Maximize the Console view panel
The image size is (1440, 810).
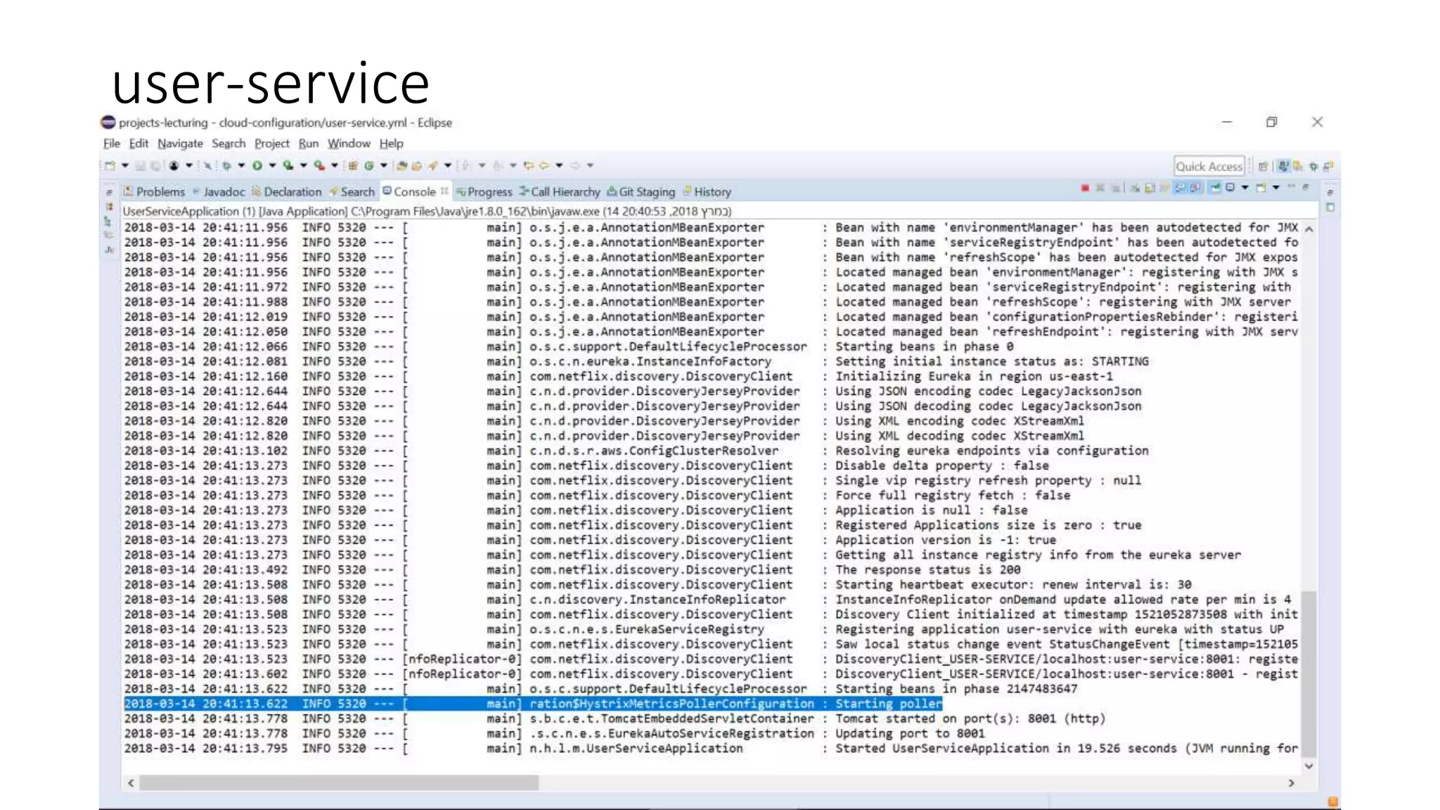(1306, 187)
